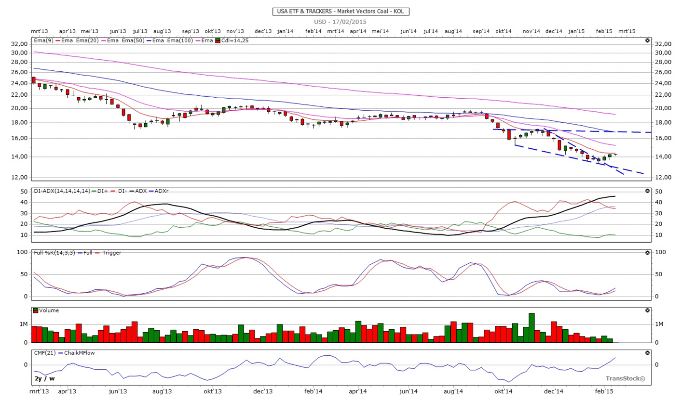
Task: Click the 2y / w timeframe label
Action: click(44, 379)
